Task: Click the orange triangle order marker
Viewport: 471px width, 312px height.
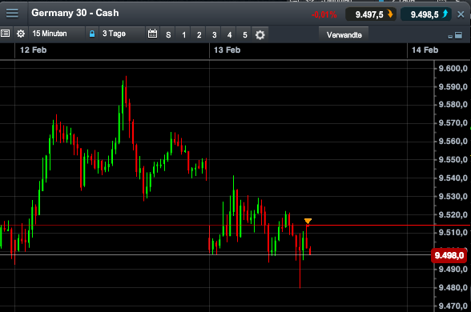Action: point(308,221)
